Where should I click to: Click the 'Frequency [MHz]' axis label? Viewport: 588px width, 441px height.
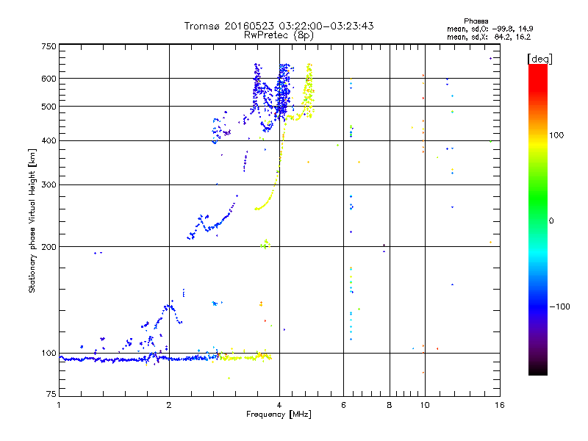point(279,415)
